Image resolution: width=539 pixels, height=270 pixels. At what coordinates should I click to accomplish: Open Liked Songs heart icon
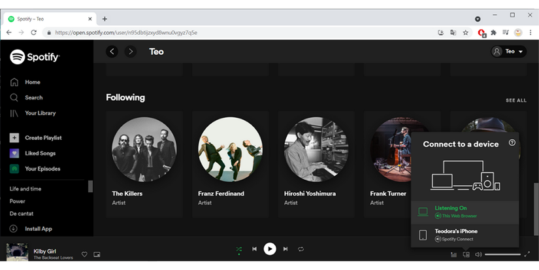[x=14, y=154]
